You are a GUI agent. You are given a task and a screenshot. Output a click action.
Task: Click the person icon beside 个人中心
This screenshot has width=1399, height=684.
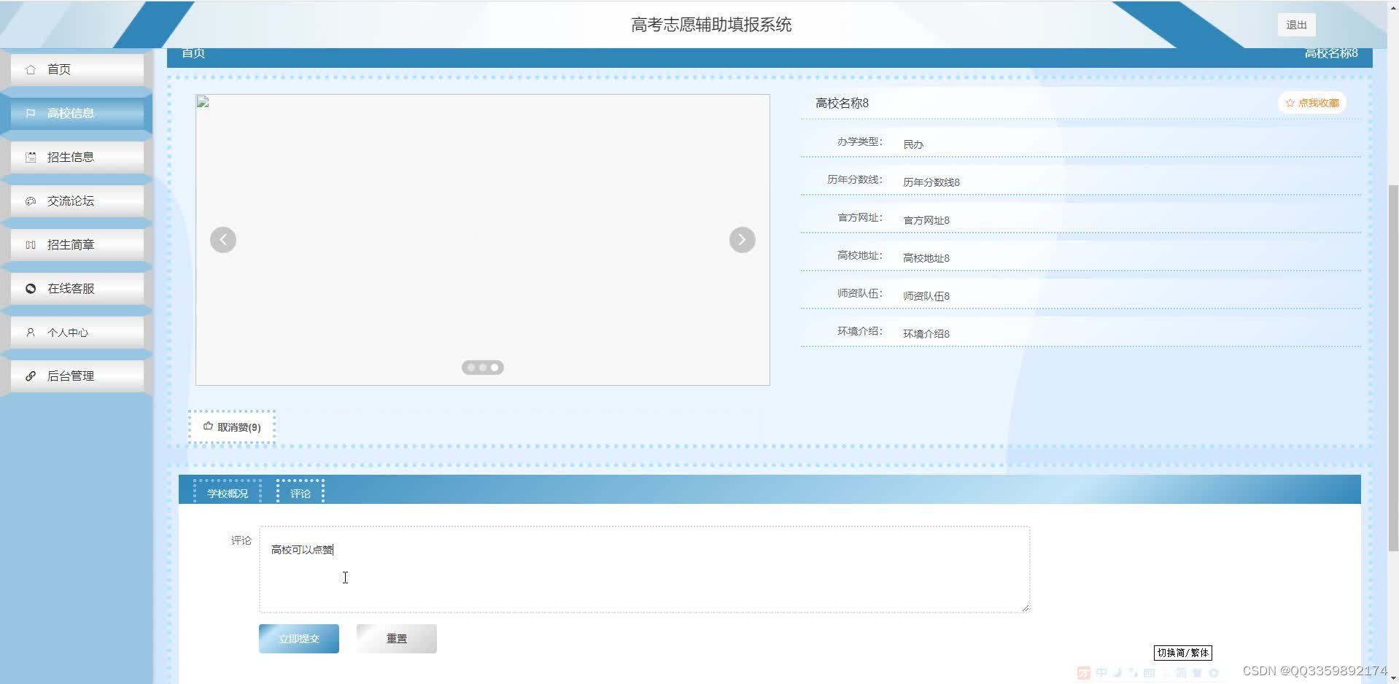coord(31,332)
